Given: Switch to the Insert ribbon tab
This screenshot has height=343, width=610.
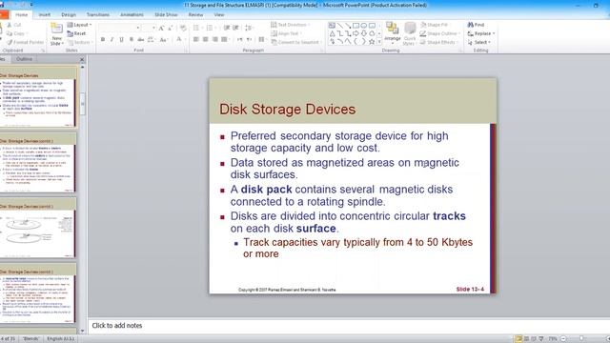Looking at the screenshot, I should coord(45,15).
